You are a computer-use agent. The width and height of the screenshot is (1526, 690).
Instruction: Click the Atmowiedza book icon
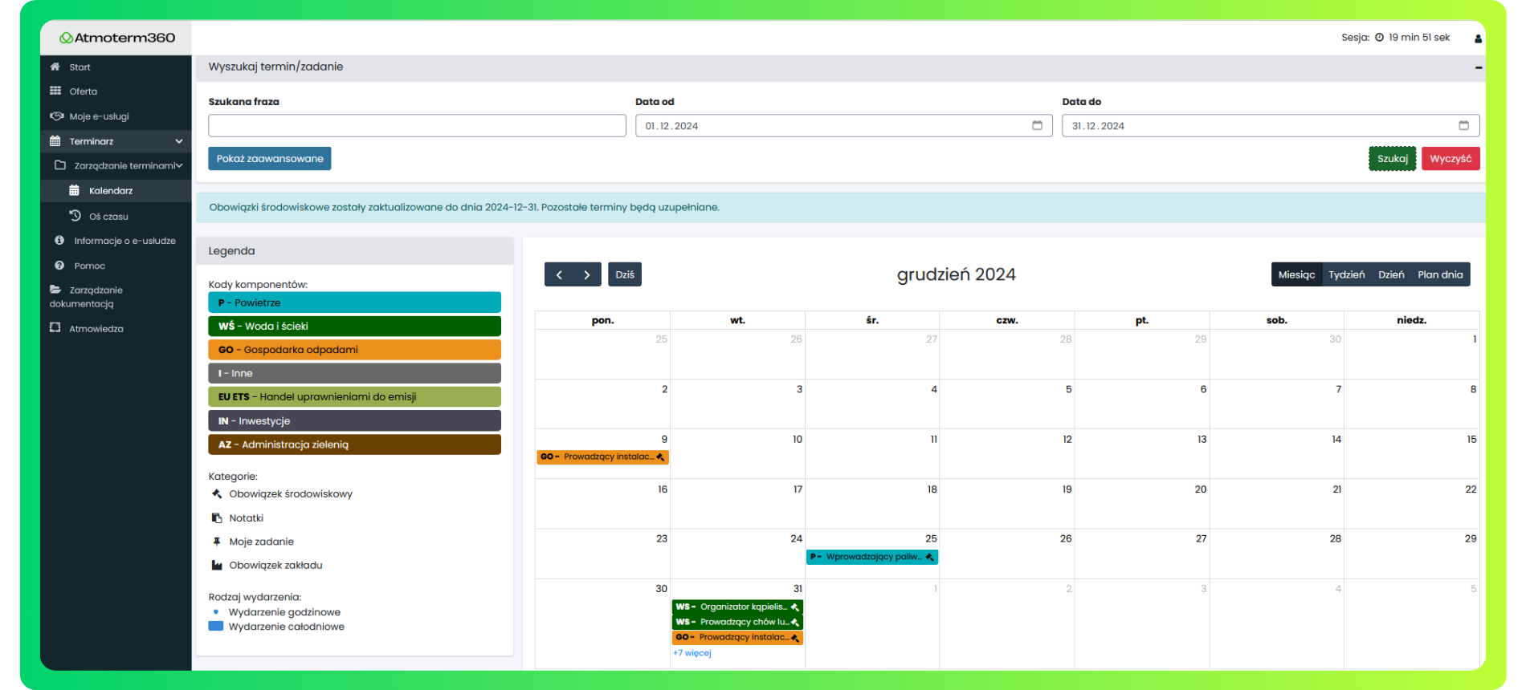coord(55,327)
